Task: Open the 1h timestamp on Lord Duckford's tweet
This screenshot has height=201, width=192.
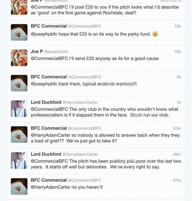Action: tap(179, 103)
